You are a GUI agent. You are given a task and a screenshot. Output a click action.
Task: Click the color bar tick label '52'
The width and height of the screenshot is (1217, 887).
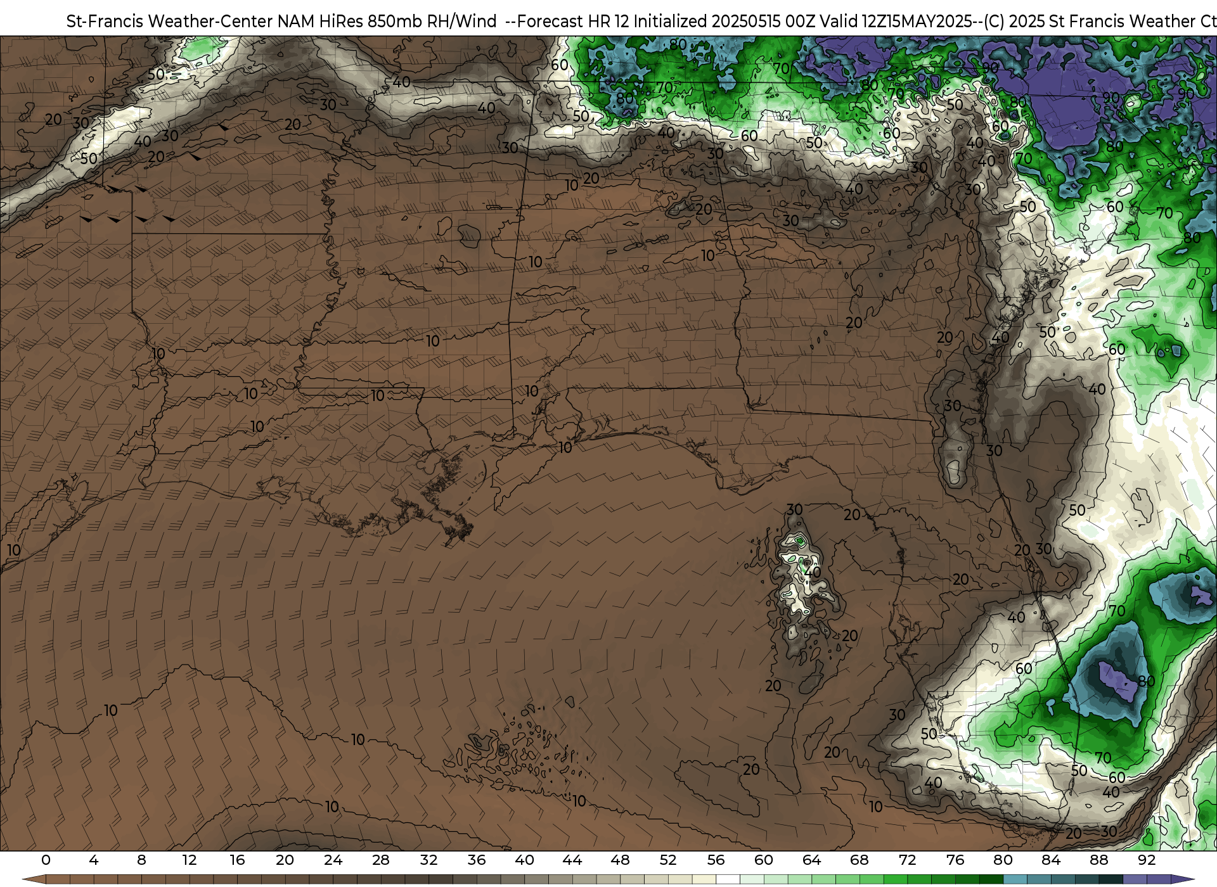coord(668,860)
